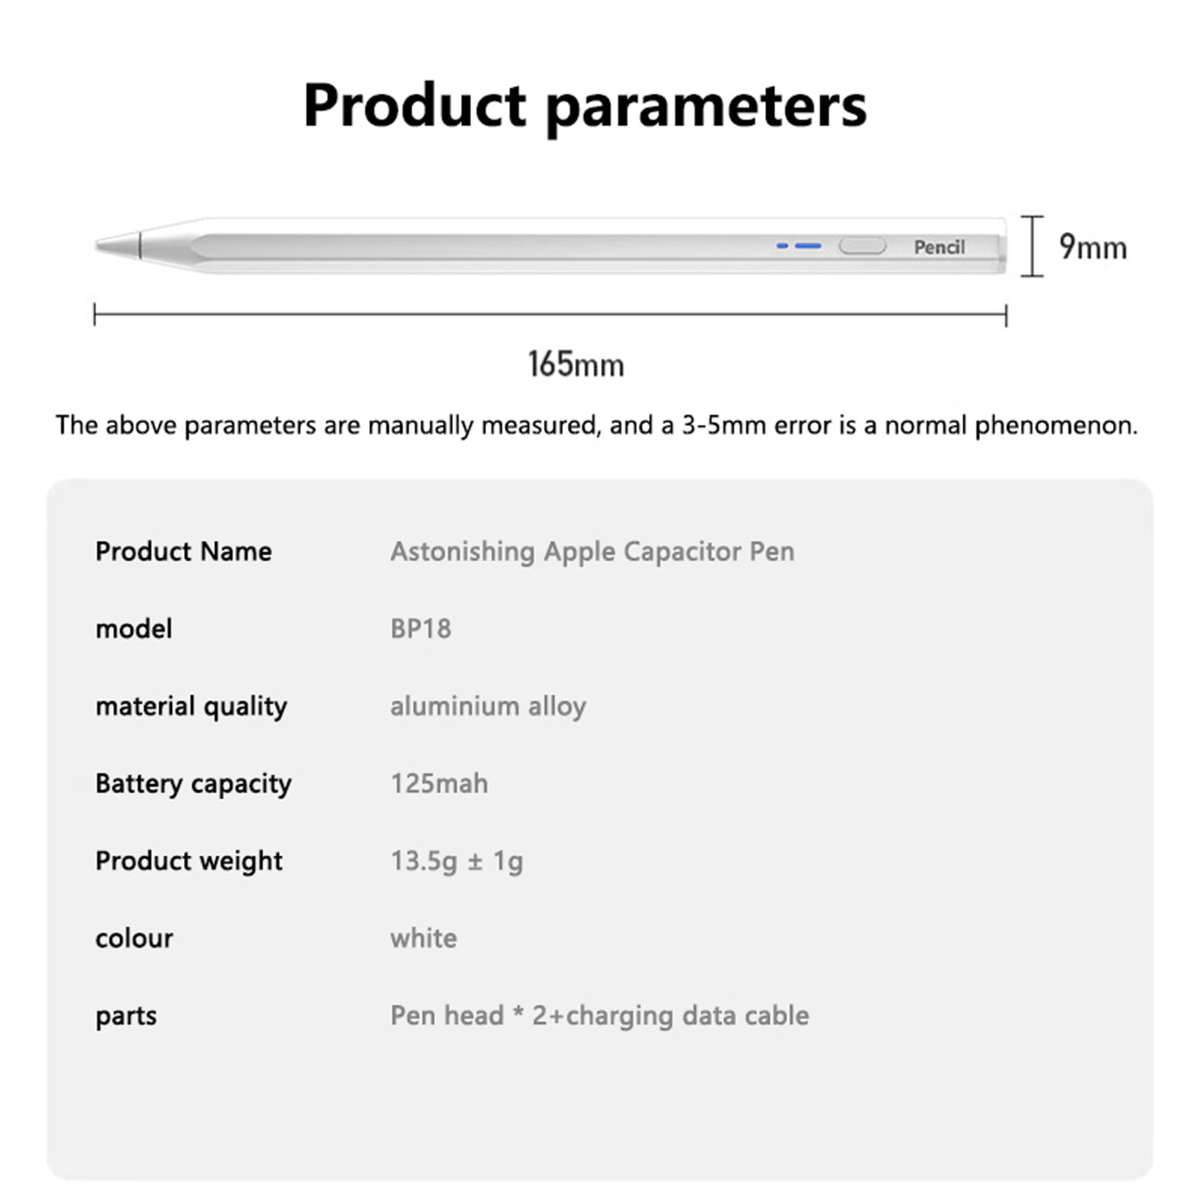Image resolution: width=1203 pixels, height=1203 pixels.
Task: Click the Product Name row label
Action: [x=183, y=551]
